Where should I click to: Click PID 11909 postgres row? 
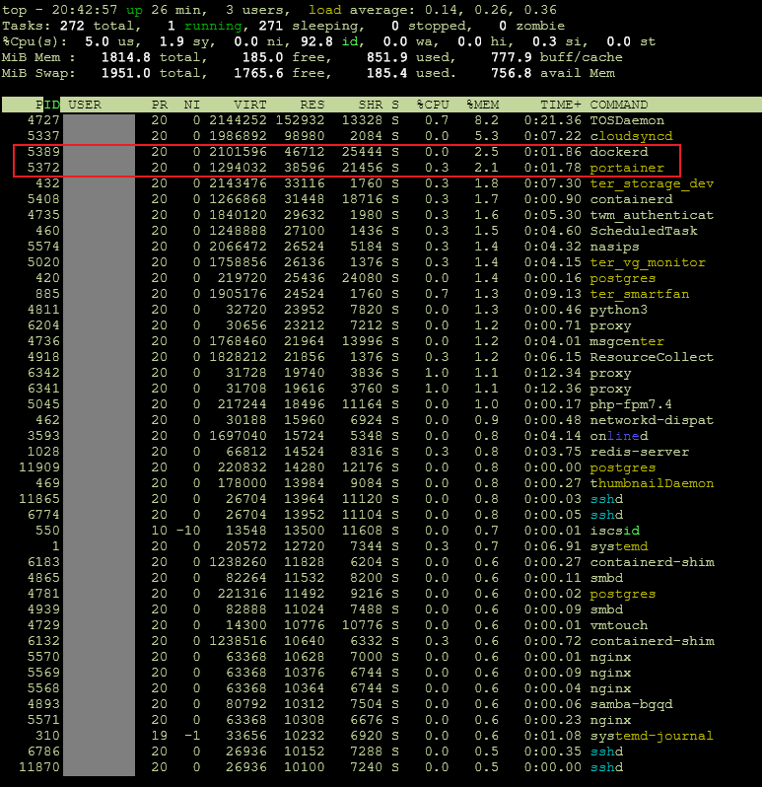coord(39,467)
